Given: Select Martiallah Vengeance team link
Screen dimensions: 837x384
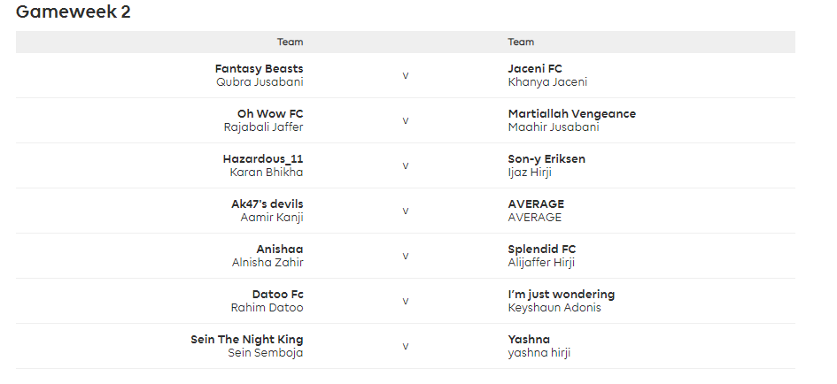Looking at the screenshot, I should [571, 114].
